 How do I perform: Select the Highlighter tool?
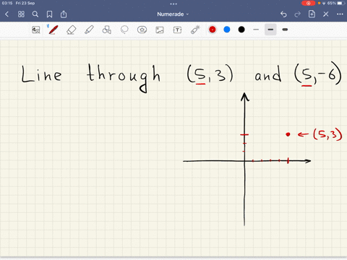(89, 30)
